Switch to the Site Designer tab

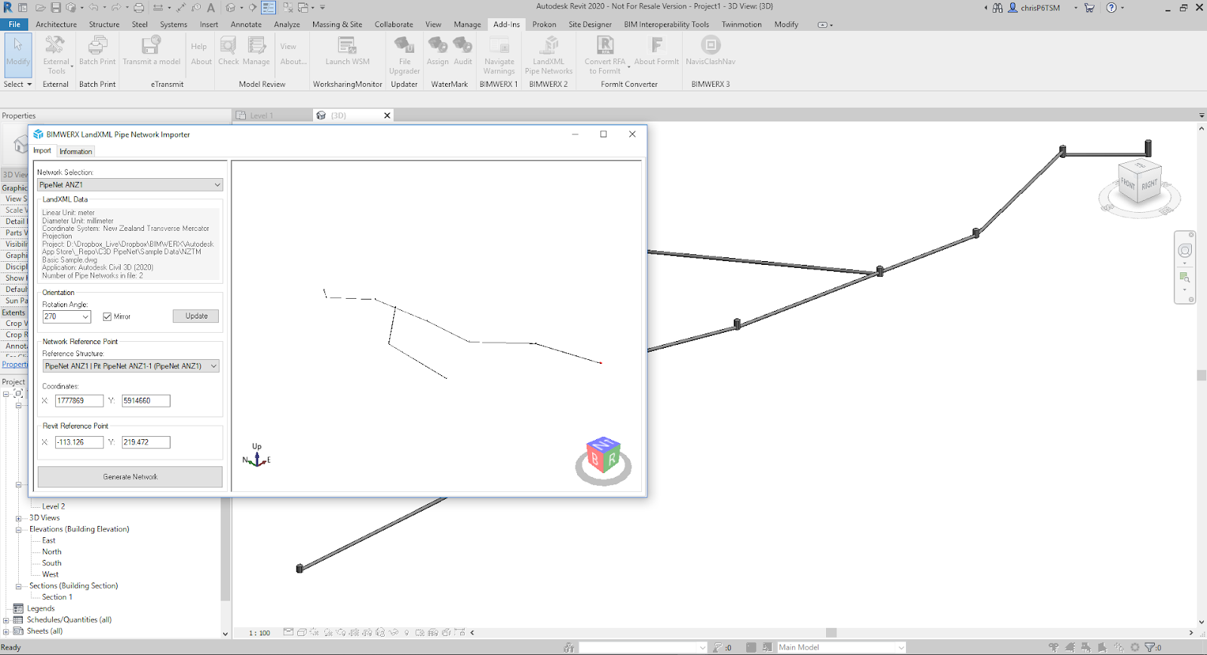pyautogui.click(x=590, y=24)
